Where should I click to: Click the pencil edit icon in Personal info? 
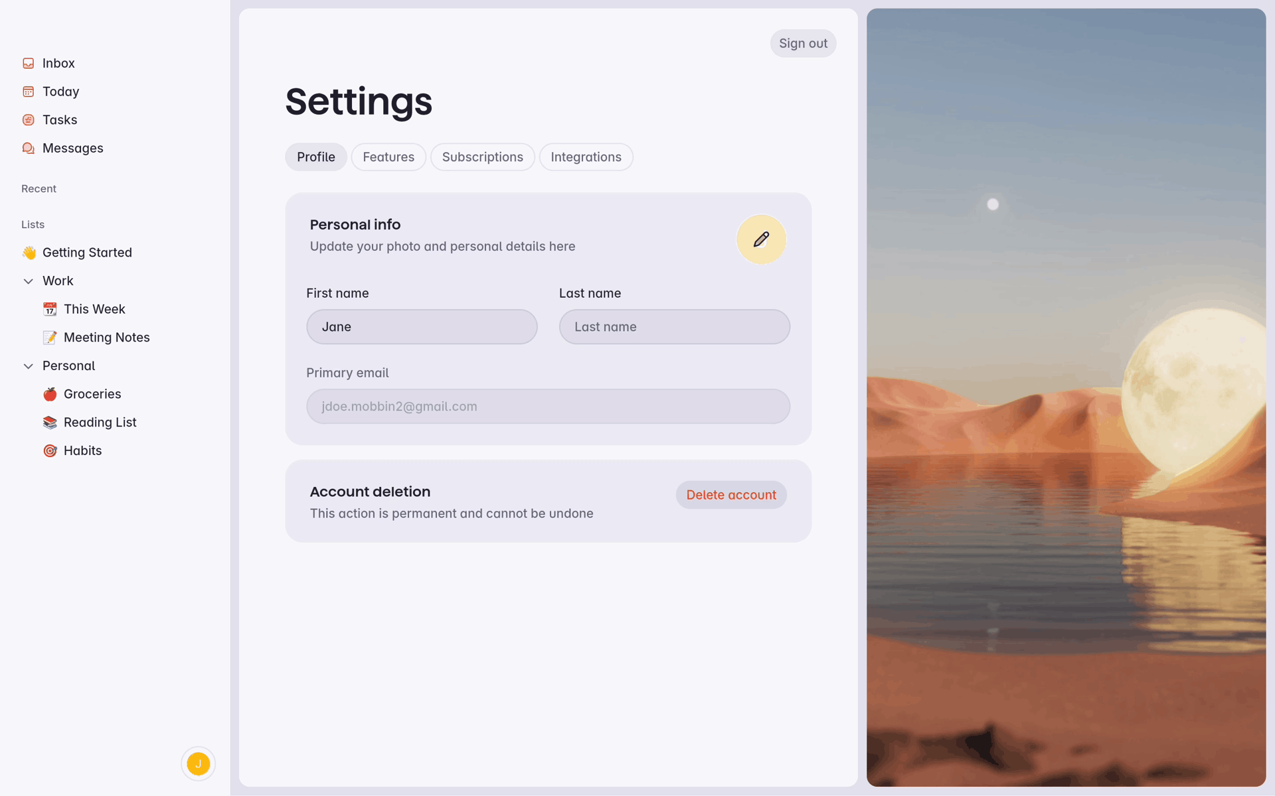point(761,239)
